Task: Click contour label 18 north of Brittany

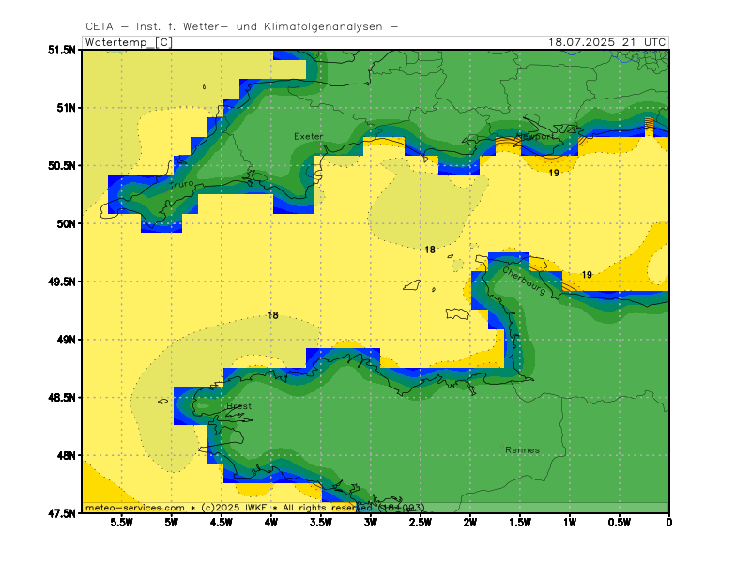Action: tap(272, 315)
